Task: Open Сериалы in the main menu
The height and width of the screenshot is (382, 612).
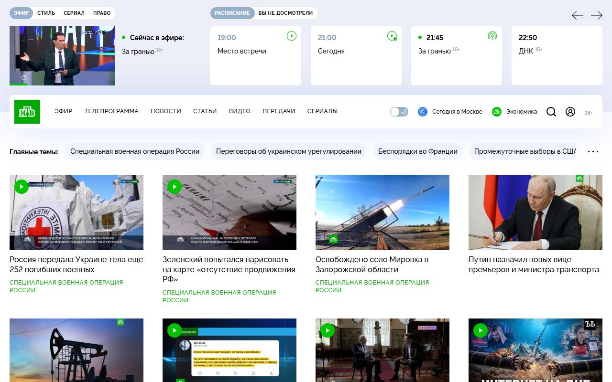Action: [x=322, y=111]
